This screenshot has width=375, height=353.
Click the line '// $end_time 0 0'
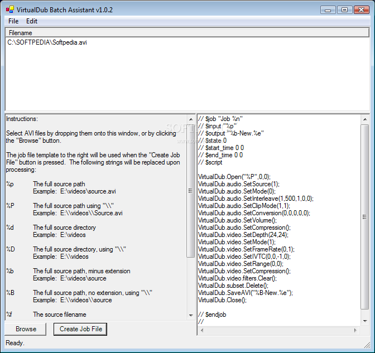pyautogui.click(x=220, y=155)
